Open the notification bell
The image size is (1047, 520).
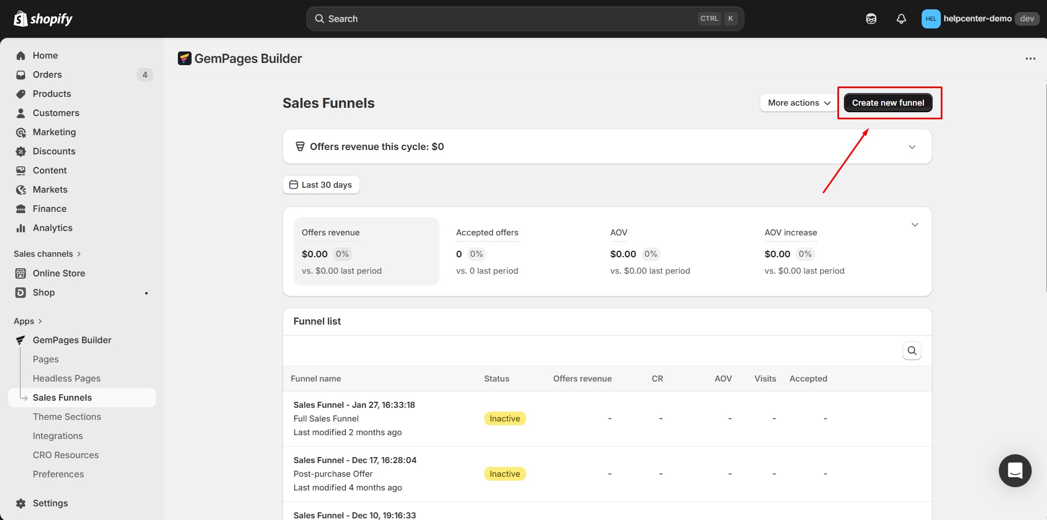901,18
